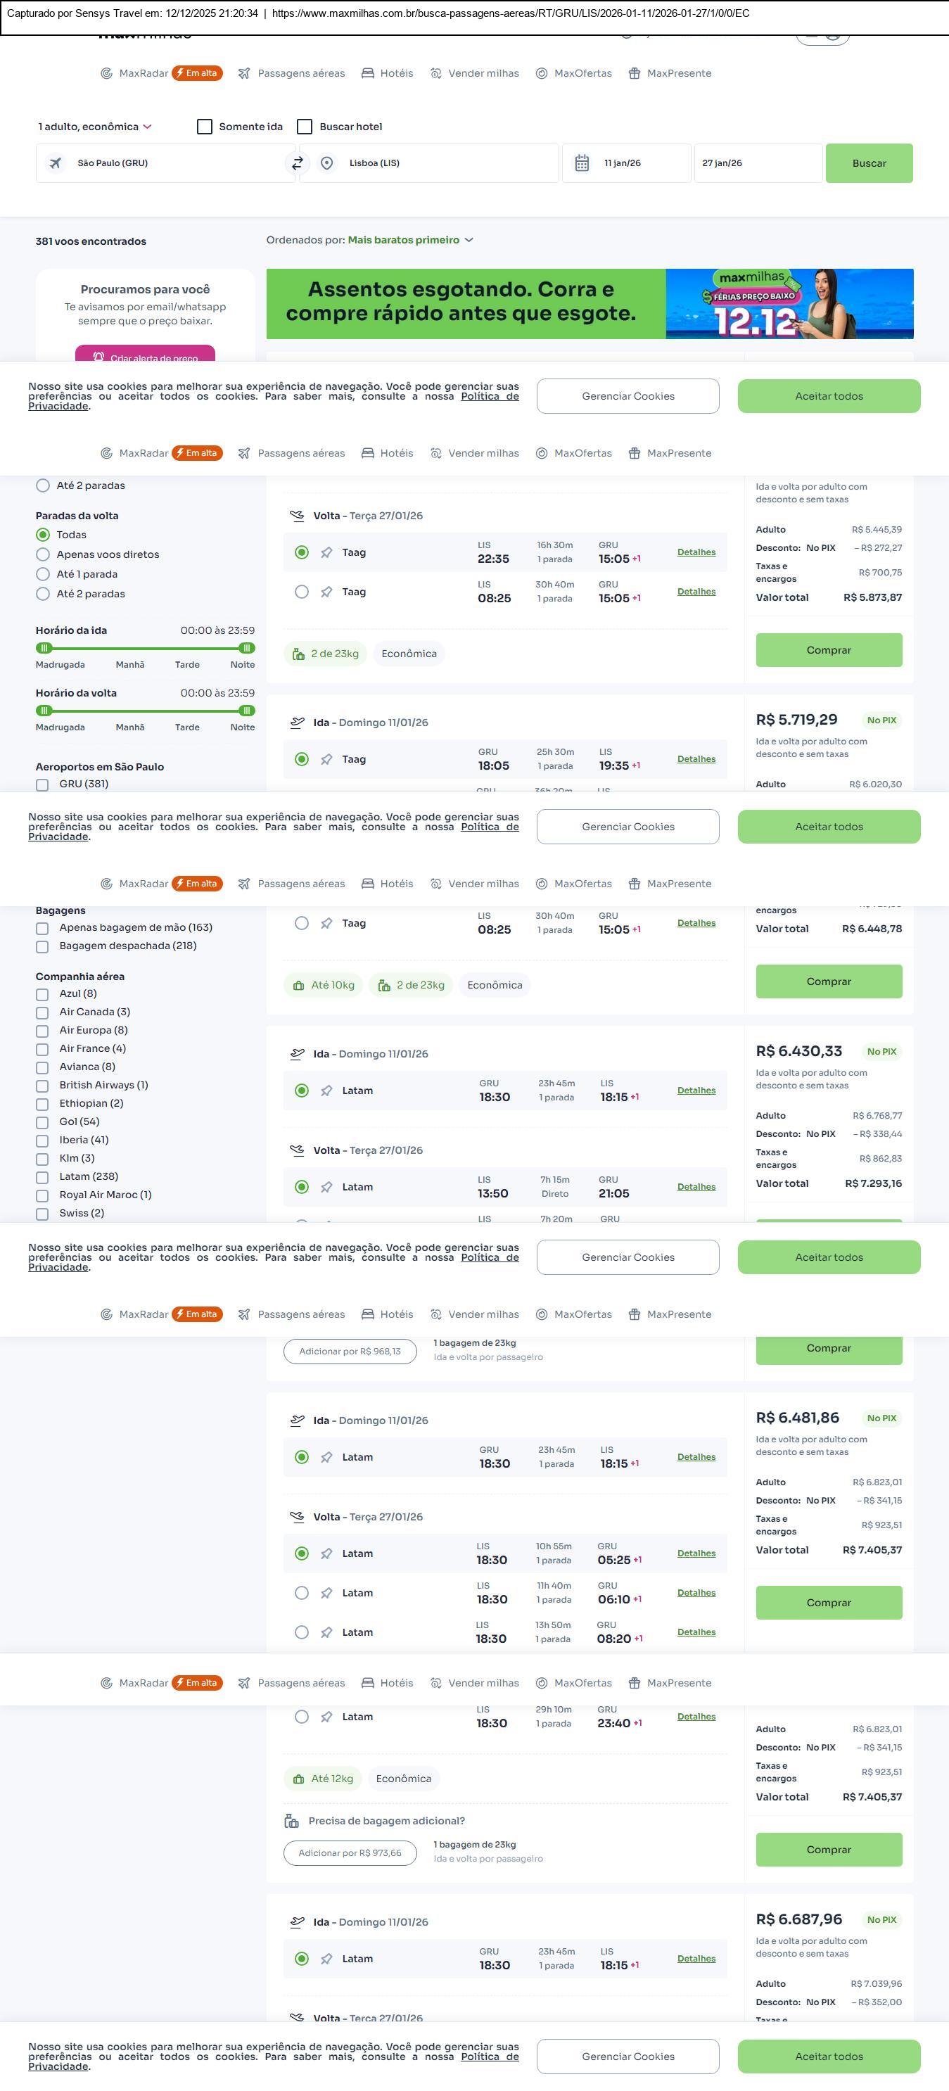Open the 1 adulto, econômica passenger dropdown
949x2091 pixels.
[x=94, y=127]
